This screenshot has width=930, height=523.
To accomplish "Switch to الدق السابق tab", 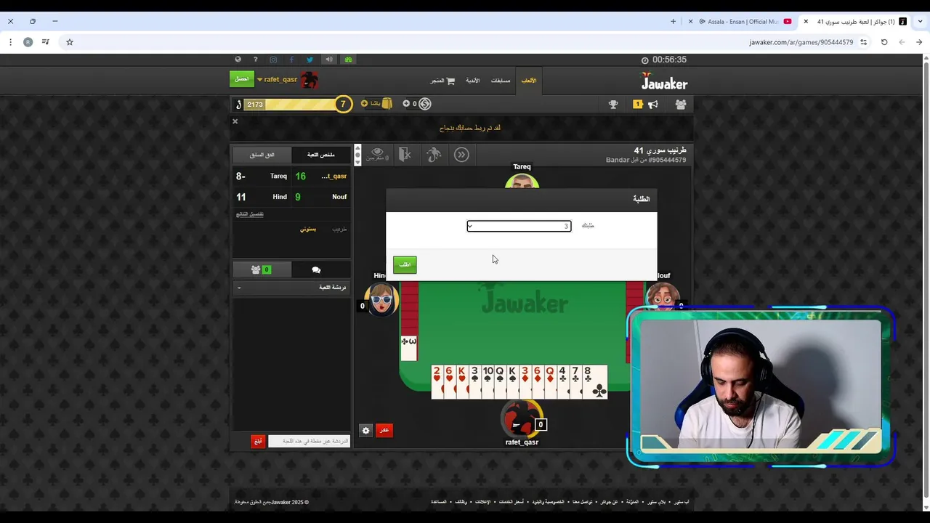I will [x=262, y=155].
